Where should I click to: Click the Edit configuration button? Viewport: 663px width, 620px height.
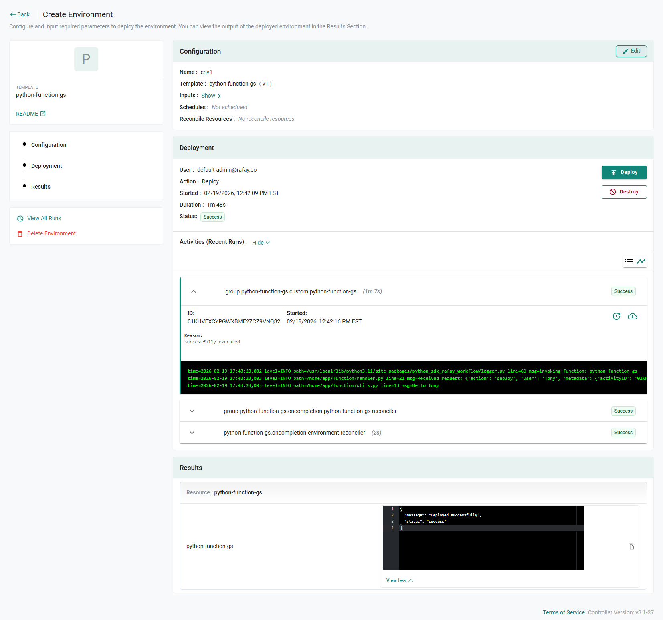(x=631, y=51)
